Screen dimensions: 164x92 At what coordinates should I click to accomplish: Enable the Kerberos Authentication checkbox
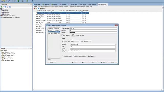tap(73, 56)
